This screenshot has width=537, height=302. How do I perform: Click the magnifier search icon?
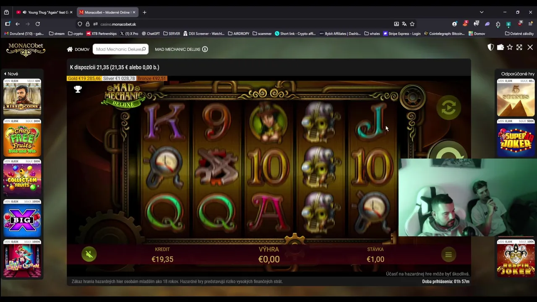(x=143, y=49)
